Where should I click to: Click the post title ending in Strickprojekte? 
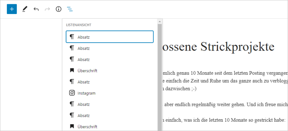tap(219, 47)
